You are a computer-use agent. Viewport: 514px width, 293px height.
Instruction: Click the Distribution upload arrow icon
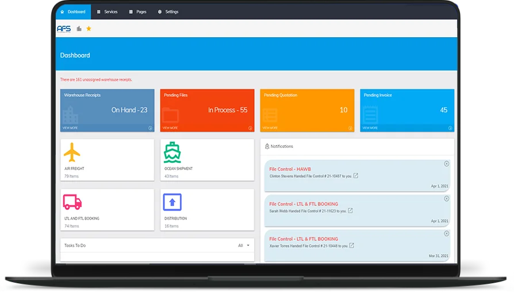pyautogui.click(x=172, y=202)
